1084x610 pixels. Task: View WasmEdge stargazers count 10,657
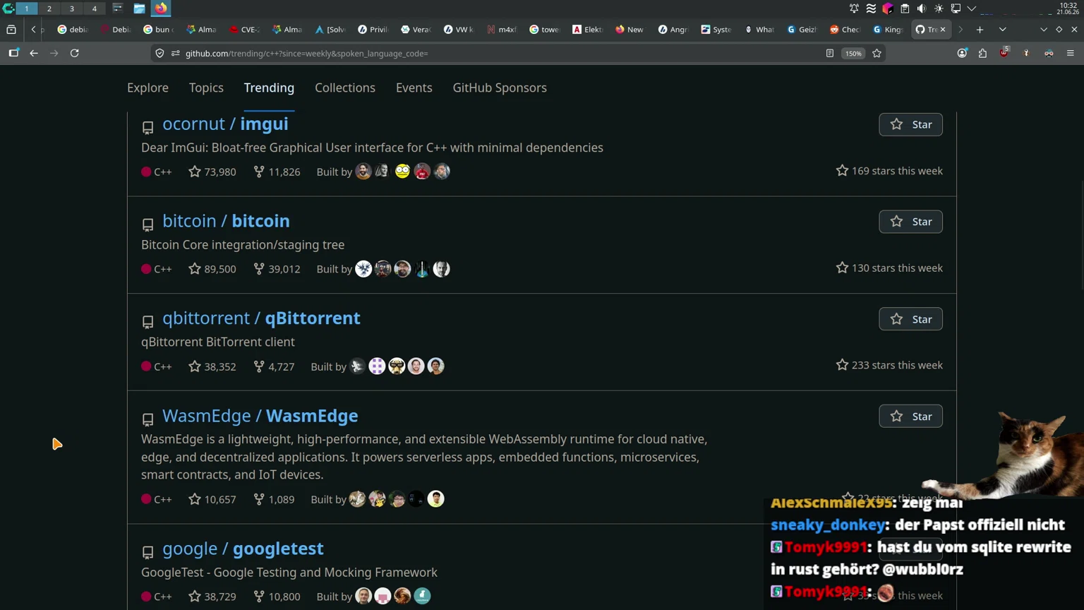point(212,499)
